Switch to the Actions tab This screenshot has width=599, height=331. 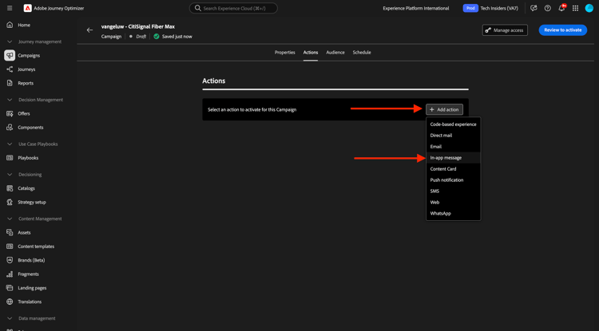tap(311, 53)
